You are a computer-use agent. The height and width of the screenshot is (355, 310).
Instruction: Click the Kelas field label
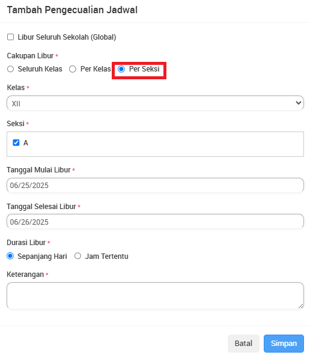(16, 87)
